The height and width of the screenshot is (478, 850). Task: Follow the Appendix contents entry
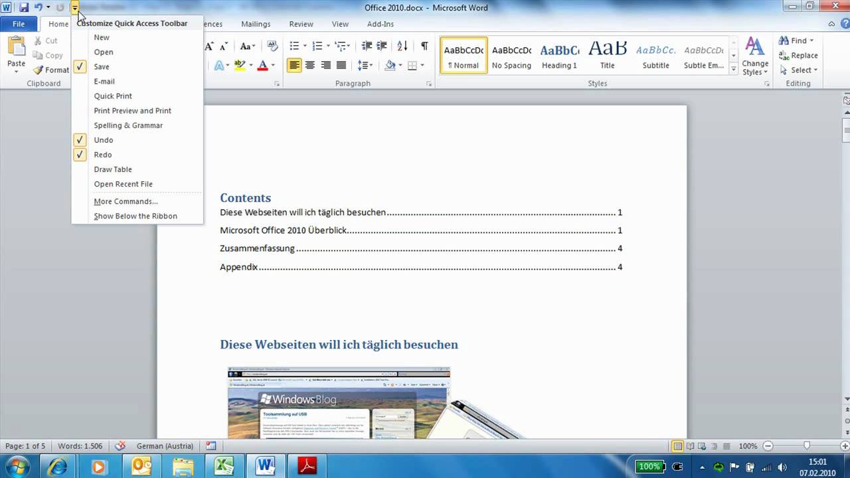click(421, 267)
